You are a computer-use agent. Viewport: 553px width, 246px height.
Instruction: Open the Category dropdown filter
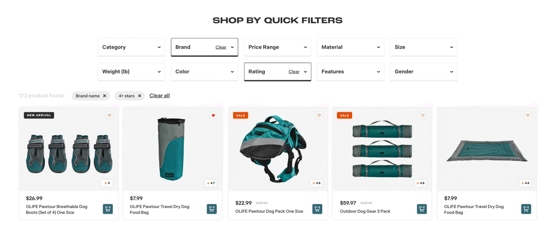131,47
